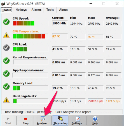The height and width of the screenshot is (126, 124).
Task: Click maximum CPU load 52.5 %
Action: tap(95, 49)
